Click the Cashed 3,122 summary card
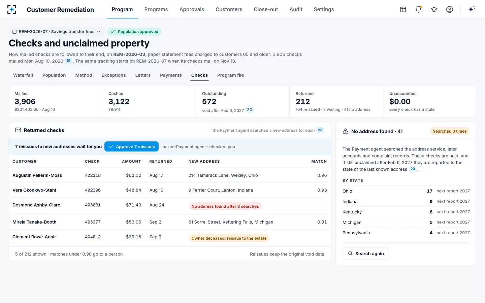The height and width of the screenshot is (303, 485). (149, 102)
